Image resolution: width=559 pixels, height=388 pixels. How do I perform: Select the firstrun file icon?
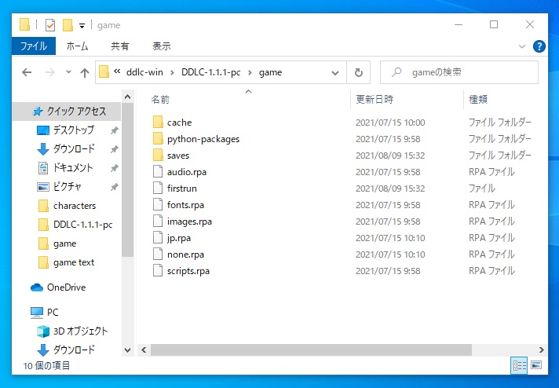point(158,188)
